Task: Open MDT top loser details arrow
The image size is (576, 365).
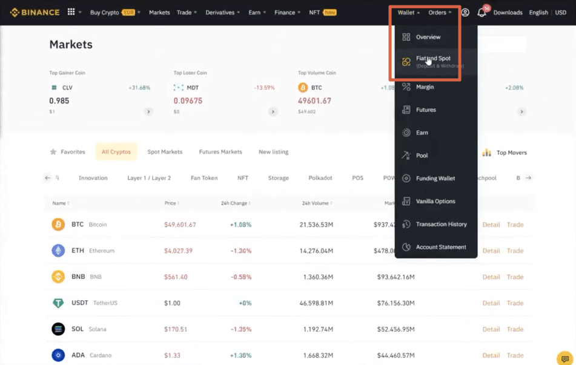Action: (x=273, y=111)
